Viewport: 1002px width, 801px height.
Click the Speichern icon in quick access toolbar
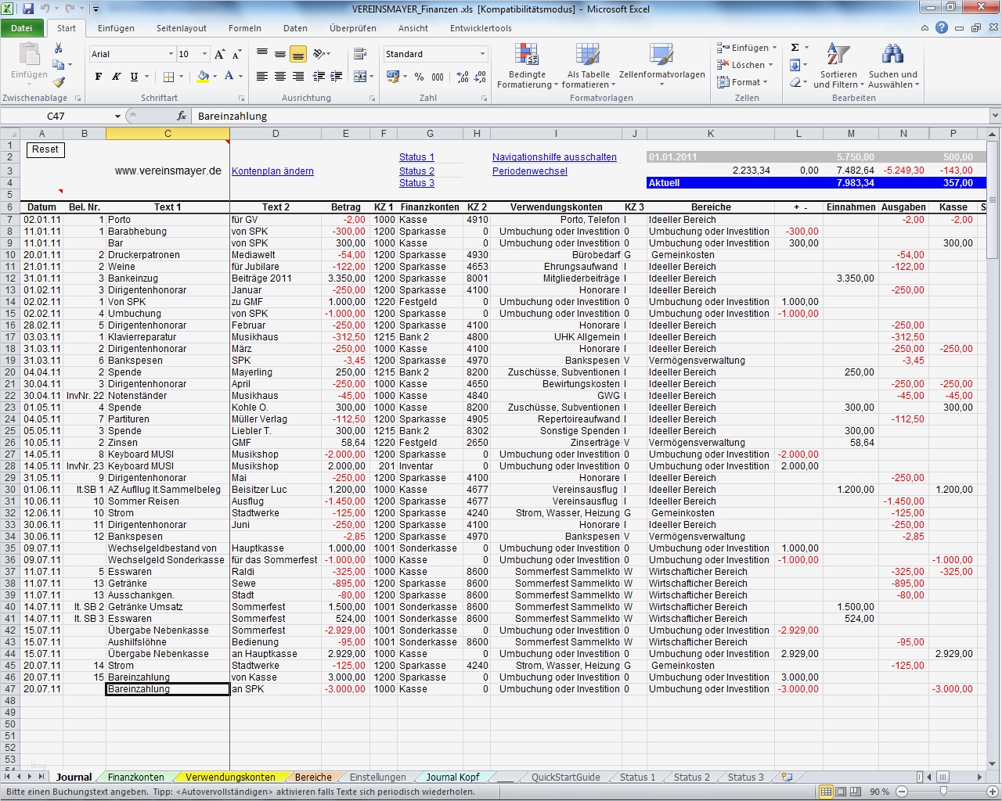pyautogui.click(x=29, y=7)
